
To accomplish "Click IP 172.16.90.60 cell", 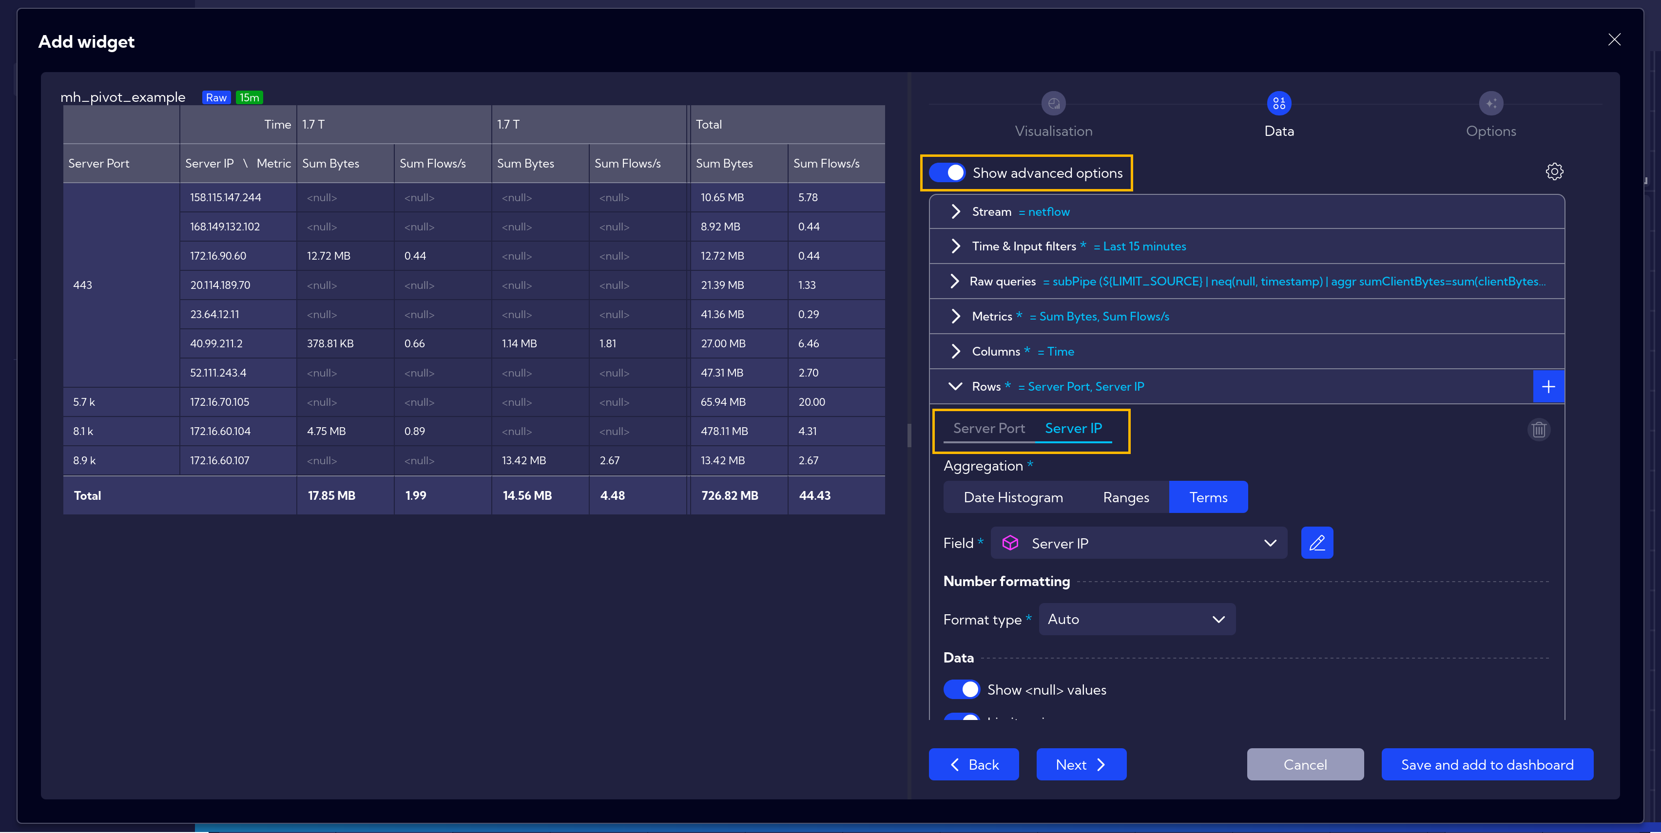I will pyautogui.click(x=238, y=256).
